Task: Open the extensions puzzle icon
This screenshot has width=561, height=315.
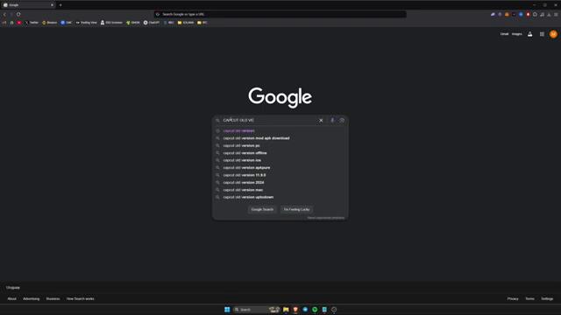Action: 535,14
